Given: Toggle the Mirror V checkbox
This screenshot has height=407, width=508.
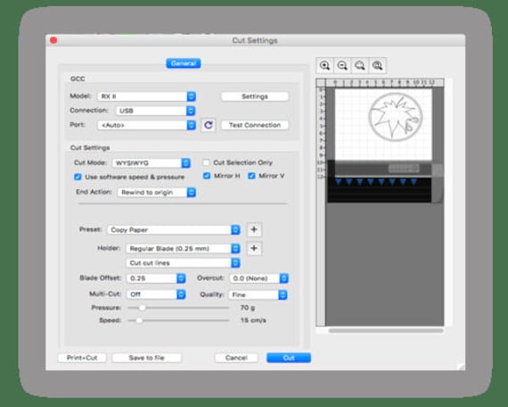Looking at the screenshot, I should (251, 176).
